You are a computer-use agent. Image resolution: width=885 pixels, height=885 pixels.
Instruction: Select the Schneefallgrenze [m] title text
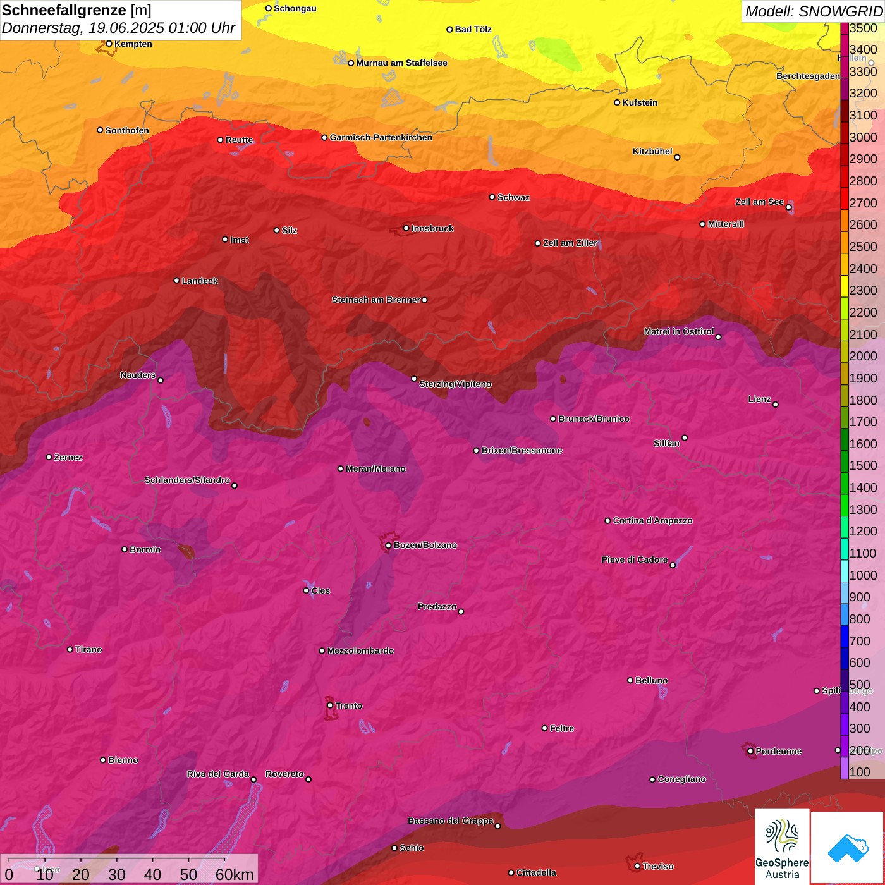click(76, 10)
